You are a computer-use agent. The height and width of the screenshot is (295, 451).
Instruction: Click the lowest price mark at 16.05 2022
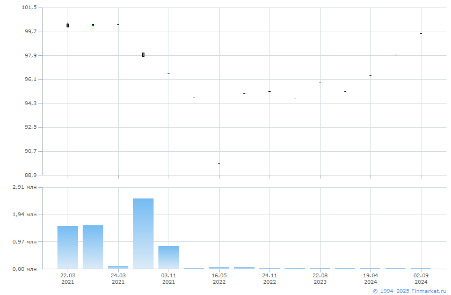[219, 163]
